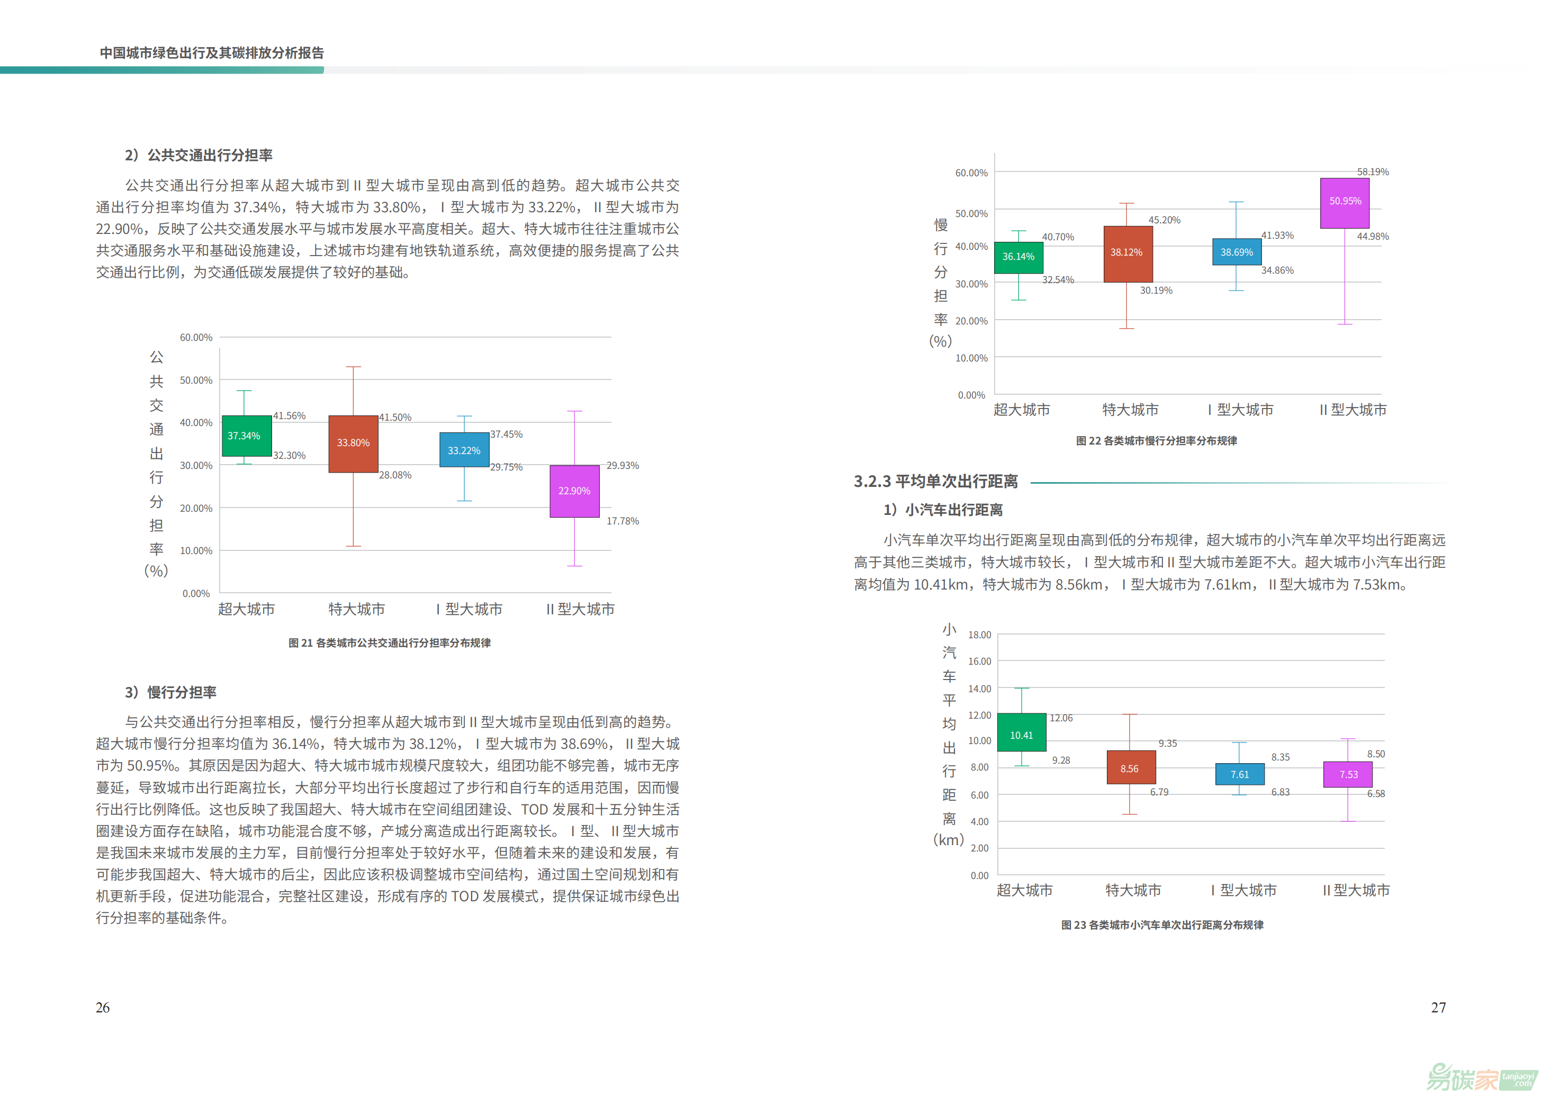Click axis label II 型大城市 in figure 22
The image size is (1542, 1096).
[x=1353, y=410]
